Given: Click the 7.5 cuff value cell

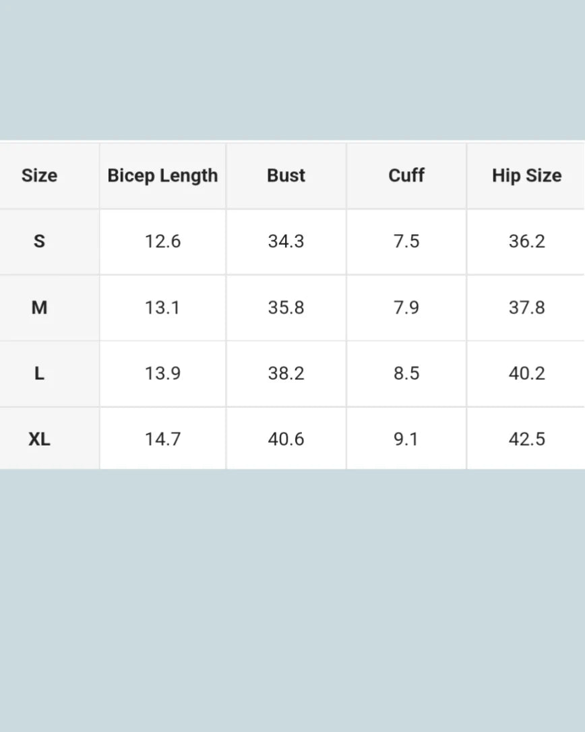Looking at the screenshot, I should click(406, 241).
